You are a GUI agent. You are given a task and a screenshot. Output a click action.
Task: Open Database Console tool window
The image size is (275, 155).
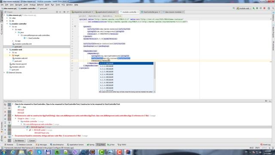24,145
